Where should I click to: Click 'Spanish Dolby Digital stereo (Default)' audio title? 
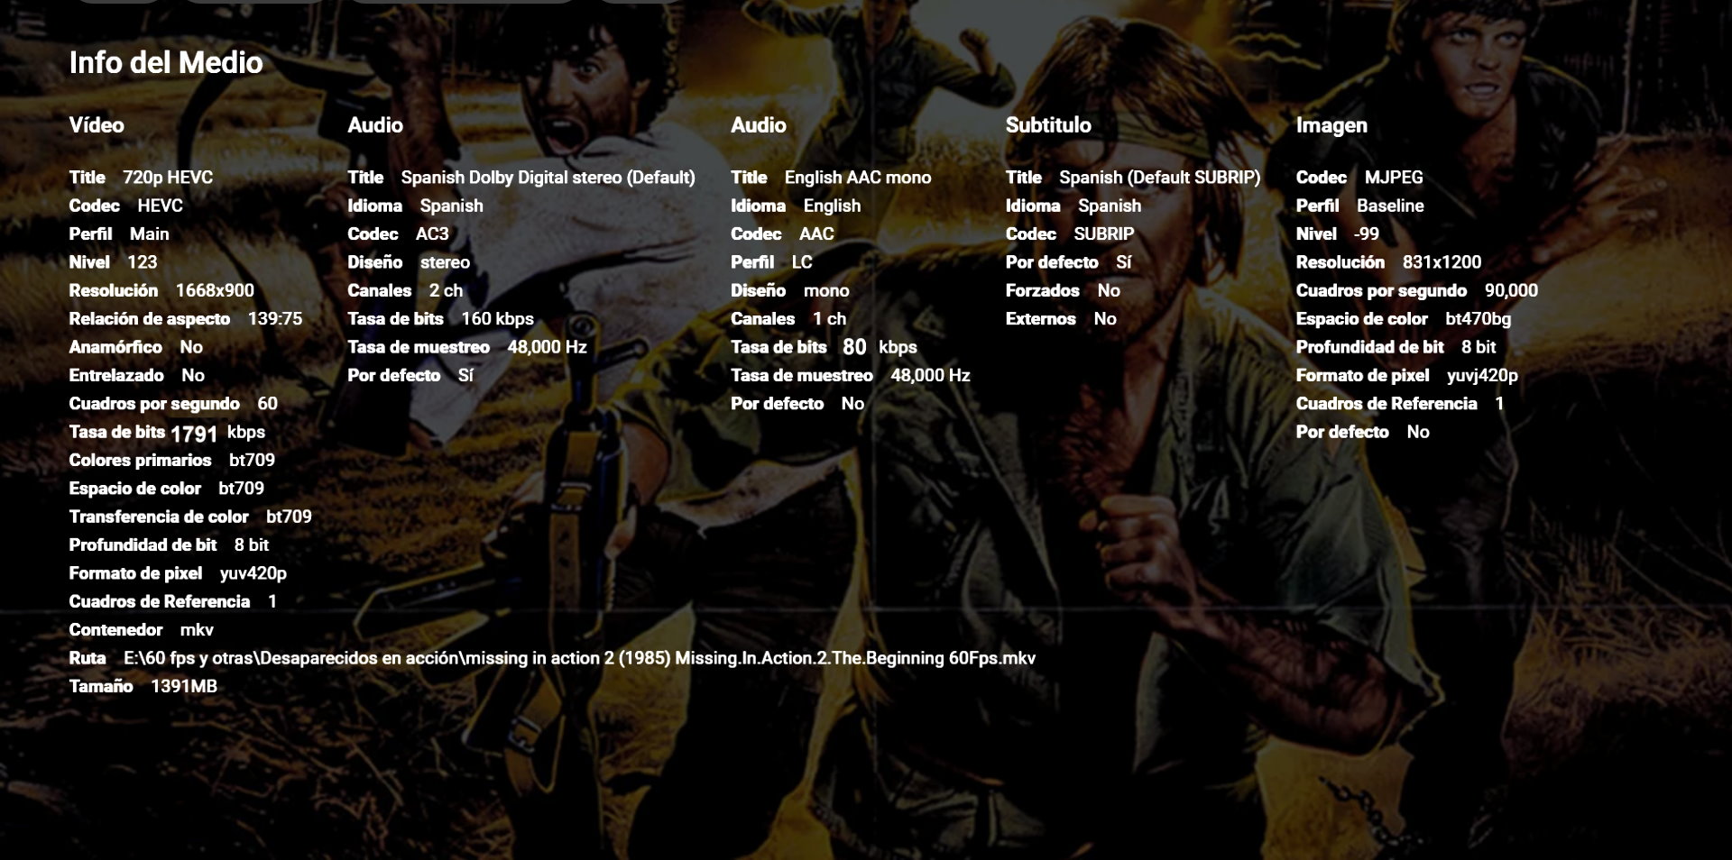548,178
